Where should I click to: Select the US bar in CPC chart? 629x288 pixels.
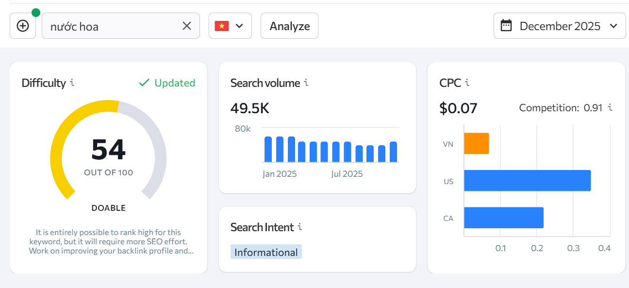527,181
